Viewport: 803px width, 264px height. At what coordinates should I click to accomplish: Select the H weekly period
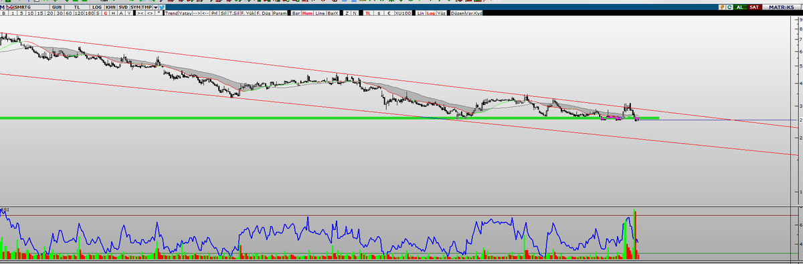(113, 13)
